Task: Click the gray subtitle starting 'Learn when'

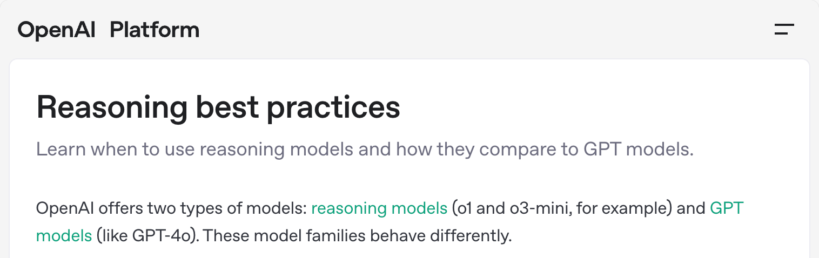Action: coord(365,149)
